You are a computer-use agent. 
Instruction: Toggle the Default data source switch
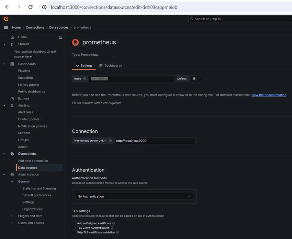click(x=195, y=78)
